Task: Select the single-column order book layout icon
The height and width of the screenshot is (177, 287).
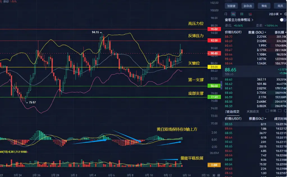Action: tap(226, 14)
